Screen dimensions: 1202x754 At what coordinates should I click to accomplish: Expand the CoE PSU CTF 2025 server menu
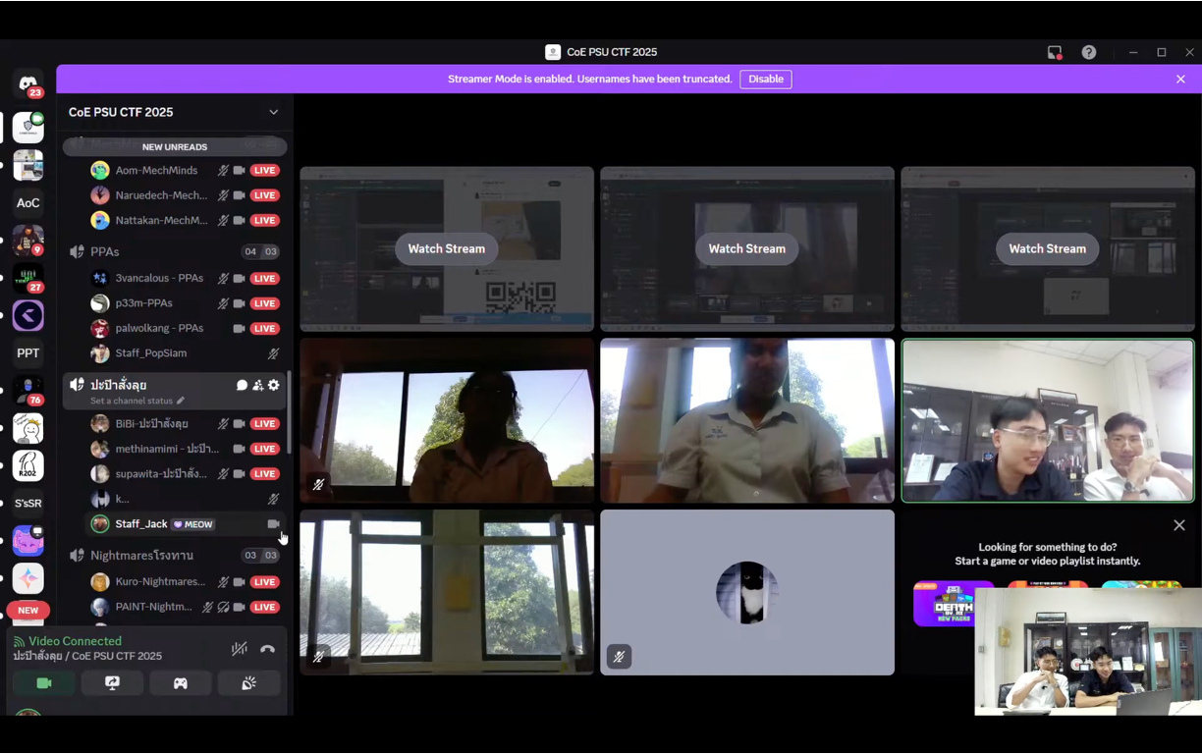tap(273, 112)
